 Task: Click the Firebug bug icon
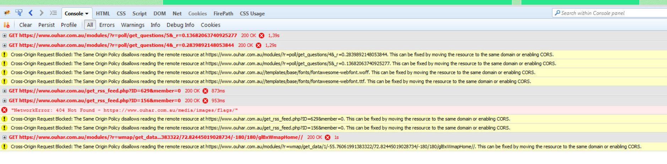(7, 13)
